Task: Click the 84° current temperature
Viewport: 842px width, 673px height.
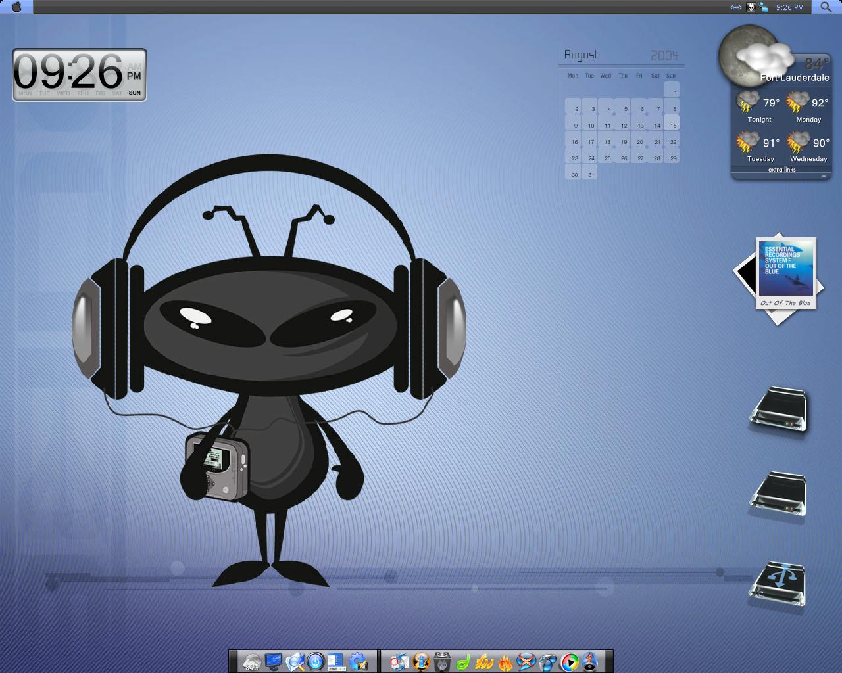Action: click(x=816, y=63)
